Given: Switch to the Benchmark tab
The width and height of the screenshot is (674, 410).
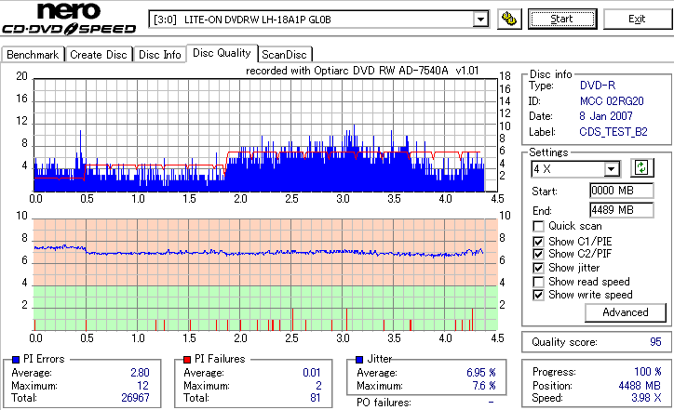Looking at the screenshot, I should coord(33,55).
